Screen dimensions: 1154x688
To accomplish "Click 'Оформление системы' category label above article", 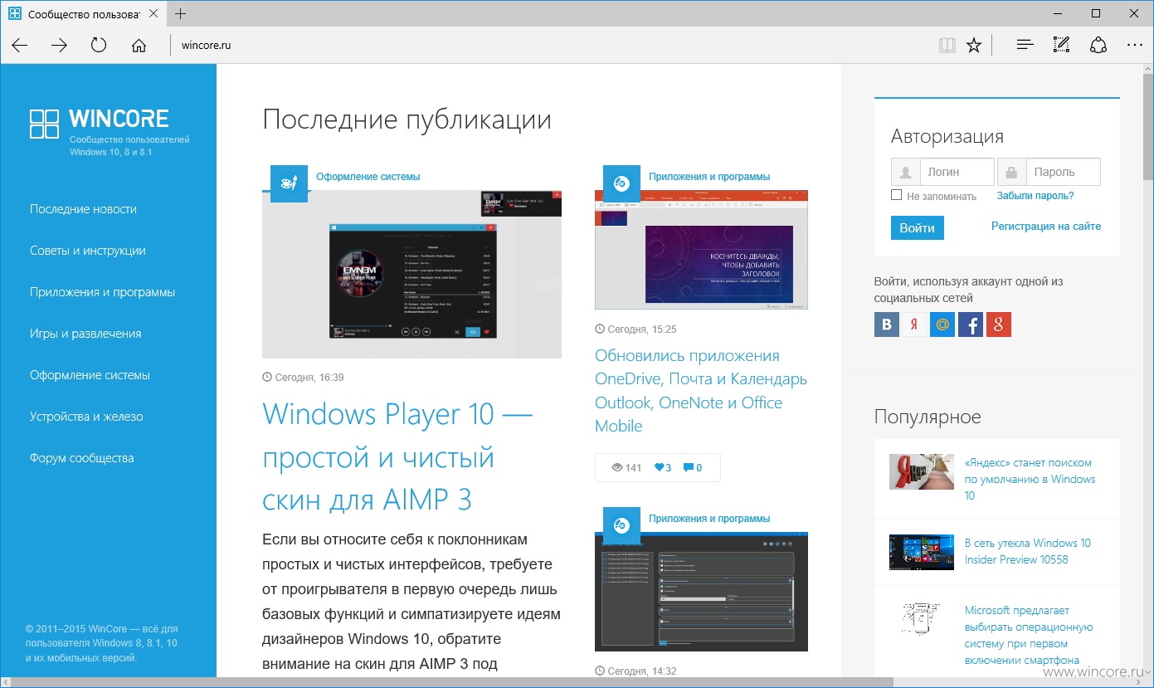I will pyautogui.click(x=368, y=177).
